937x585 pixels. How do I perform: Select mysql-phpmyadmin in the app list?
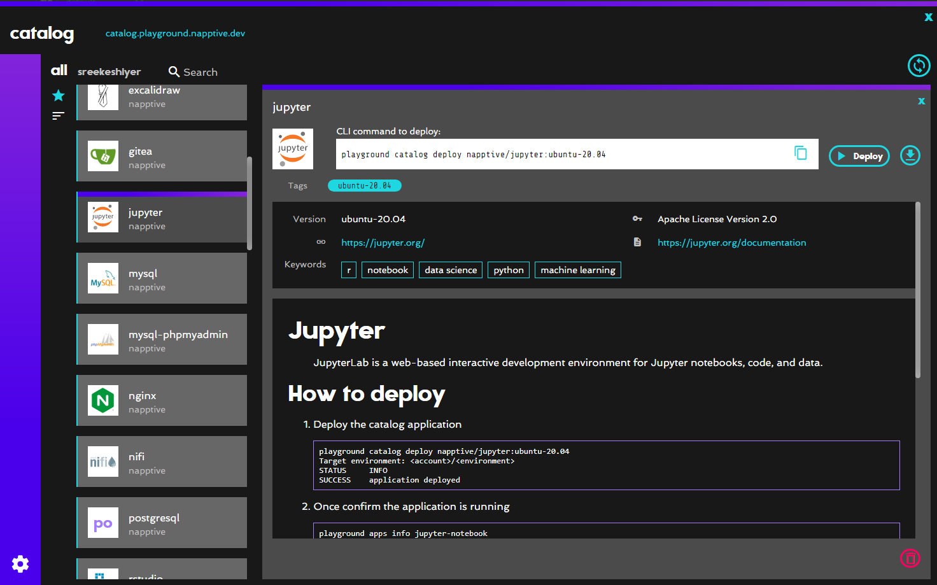click(162, 339)
